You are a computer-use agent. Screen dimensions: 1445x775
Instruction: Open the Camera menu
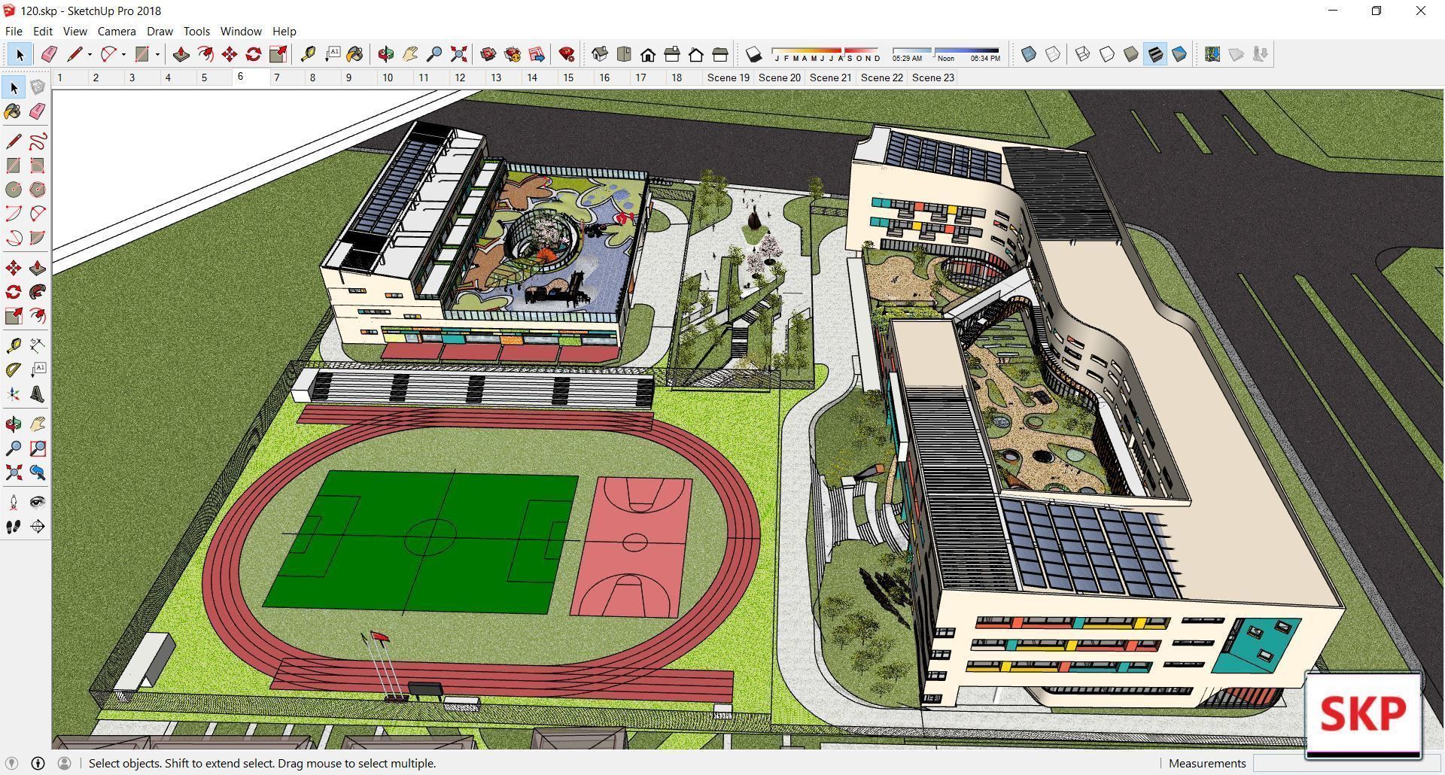click(117, 31)
